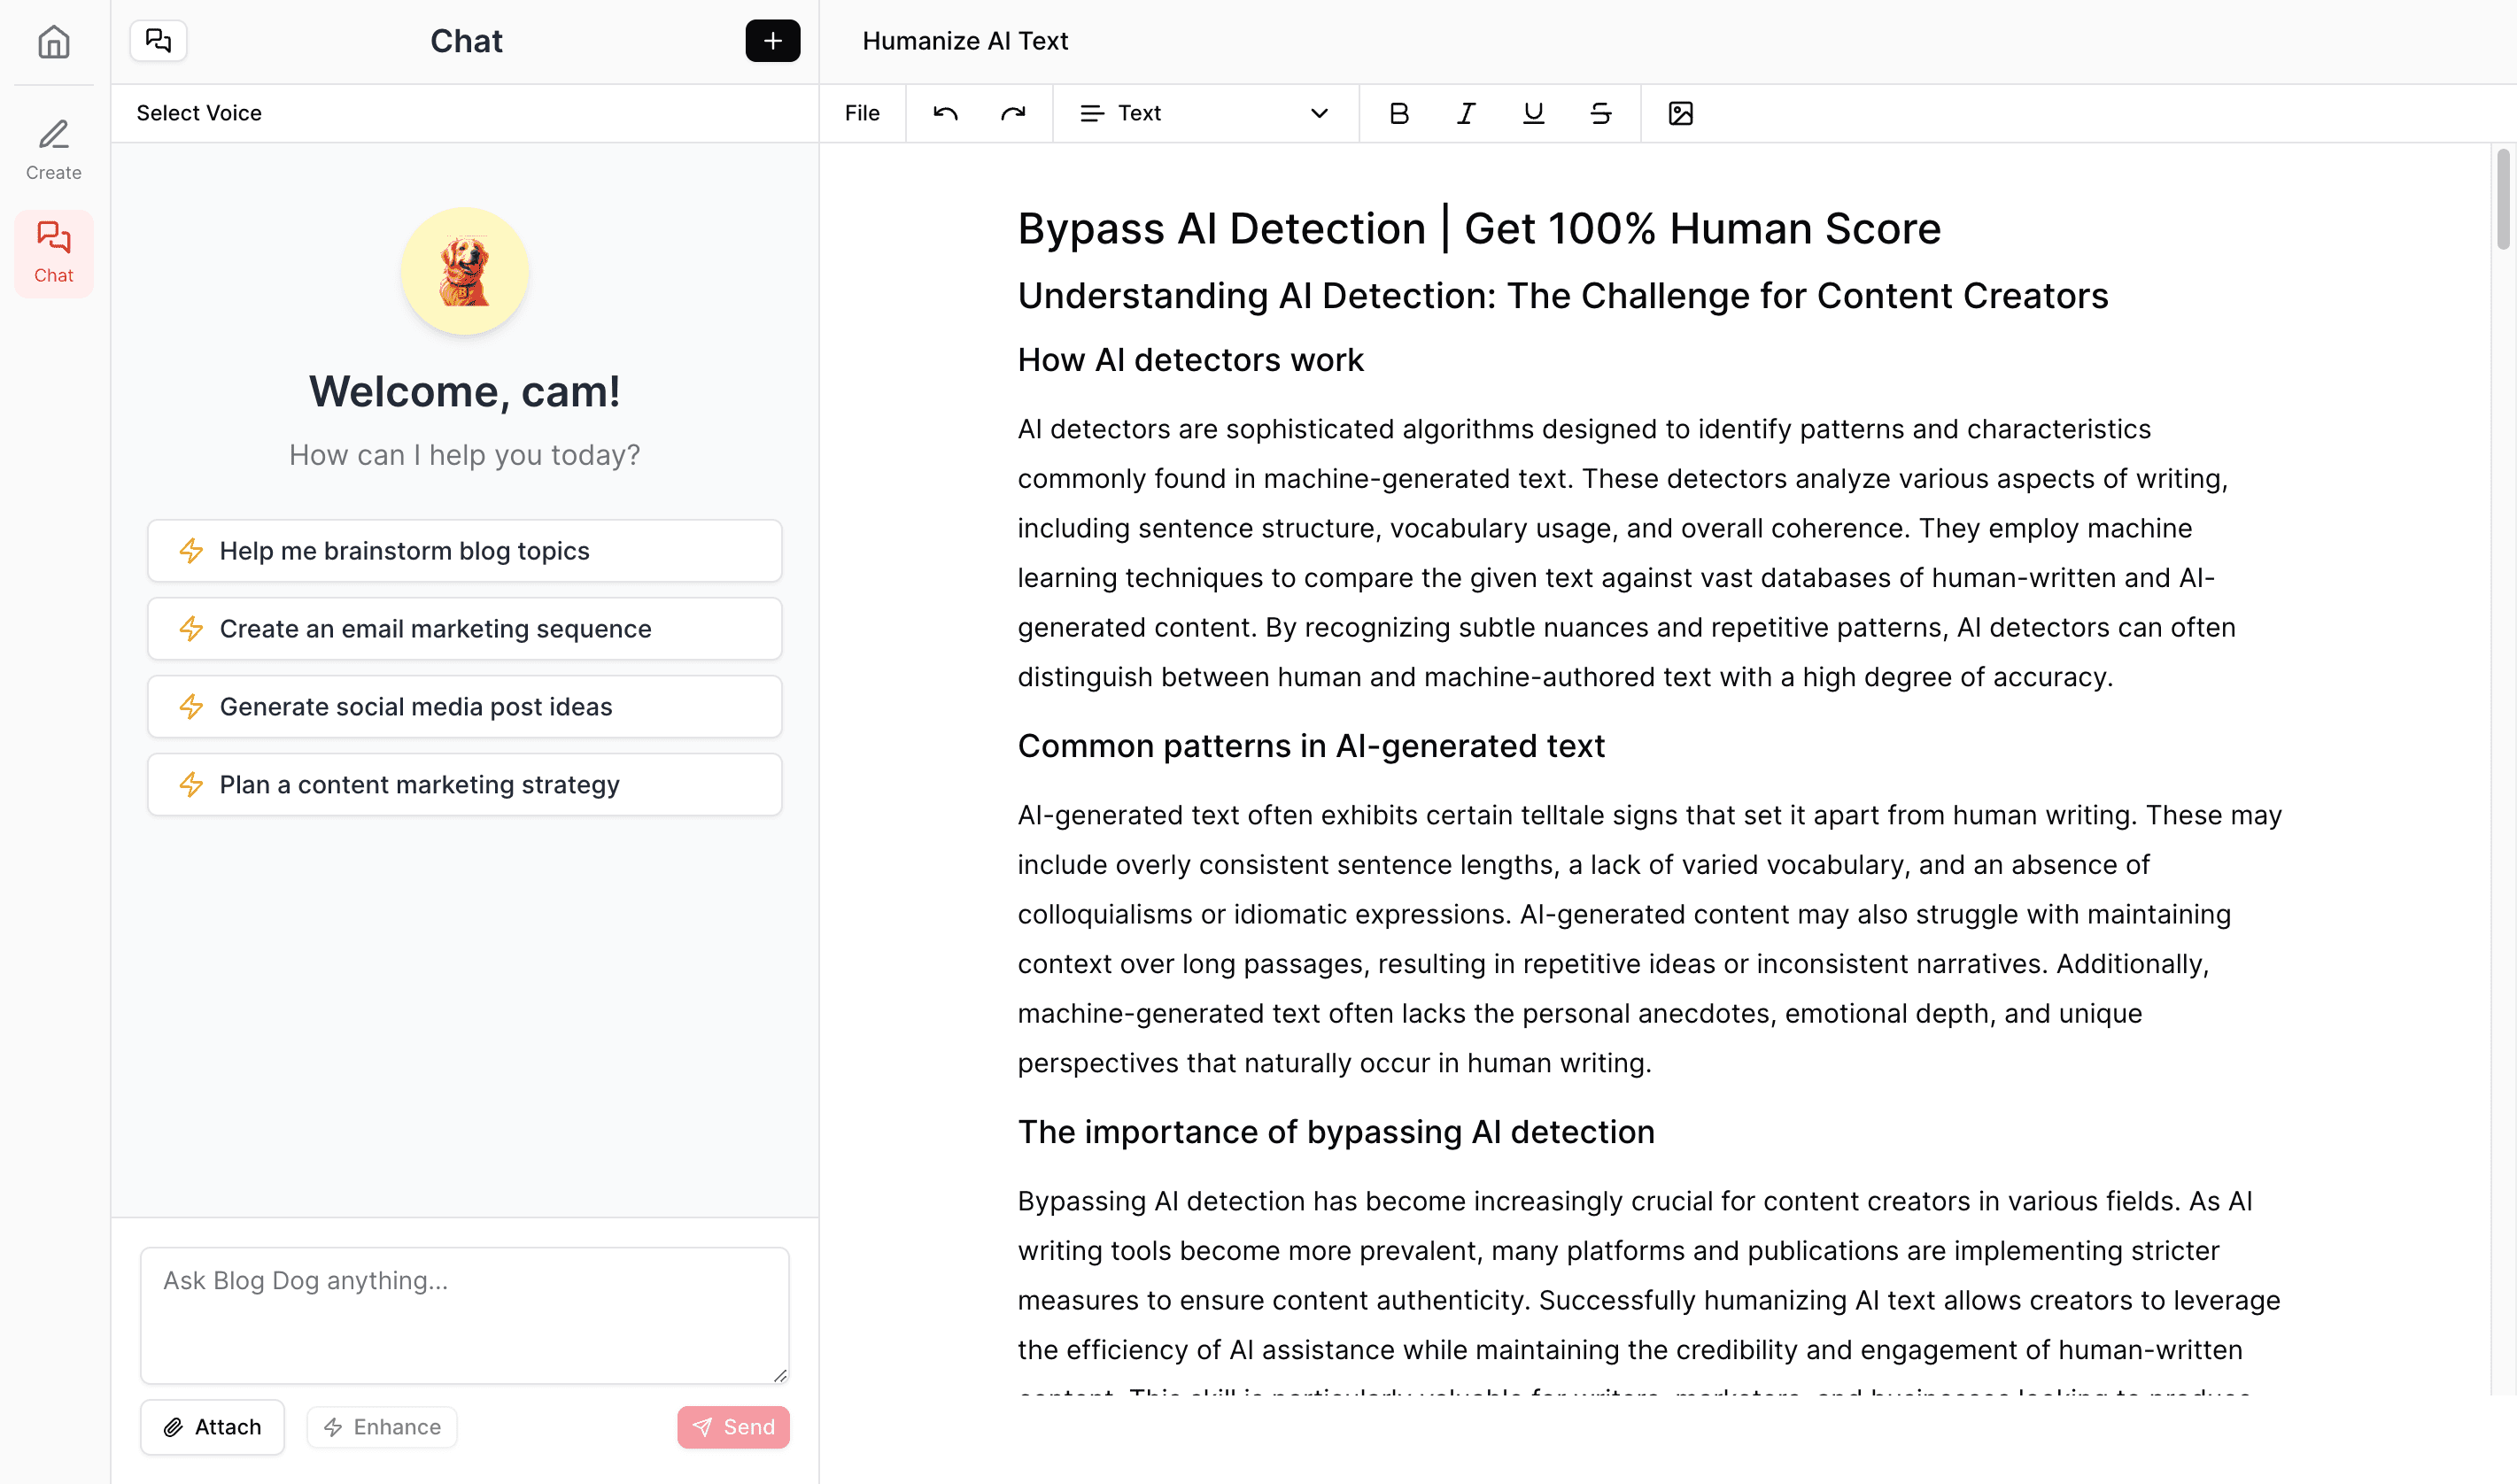
Task: Undo the last edit
Action: coord(945,113)
